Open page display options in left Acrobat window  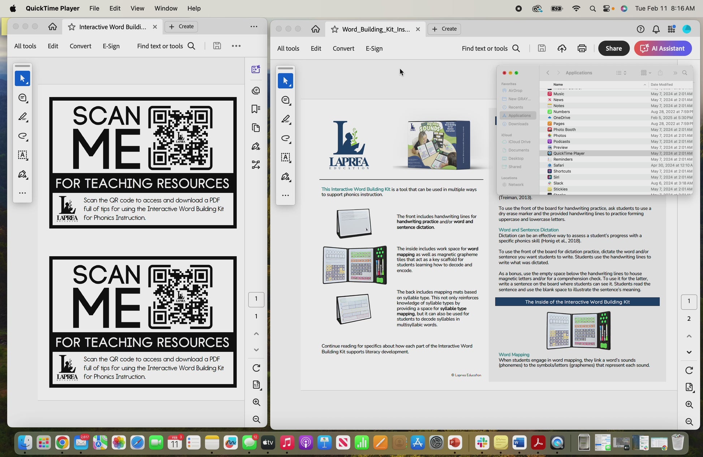256,385
